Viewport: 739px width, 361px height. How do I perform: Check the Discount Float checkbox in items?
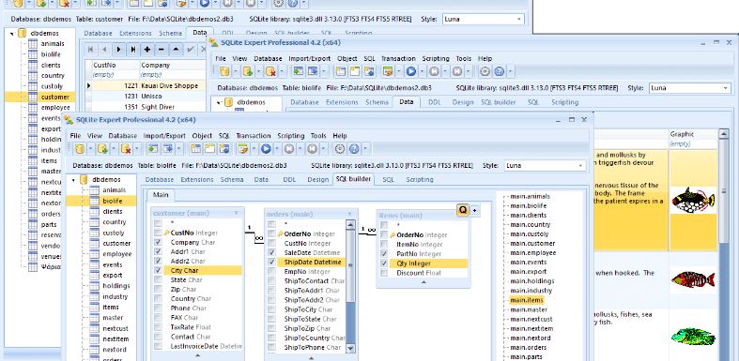[384, 273]
